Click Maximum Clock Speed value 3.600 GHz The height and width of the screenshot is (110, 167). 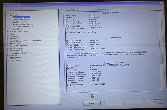click(96, 76)
